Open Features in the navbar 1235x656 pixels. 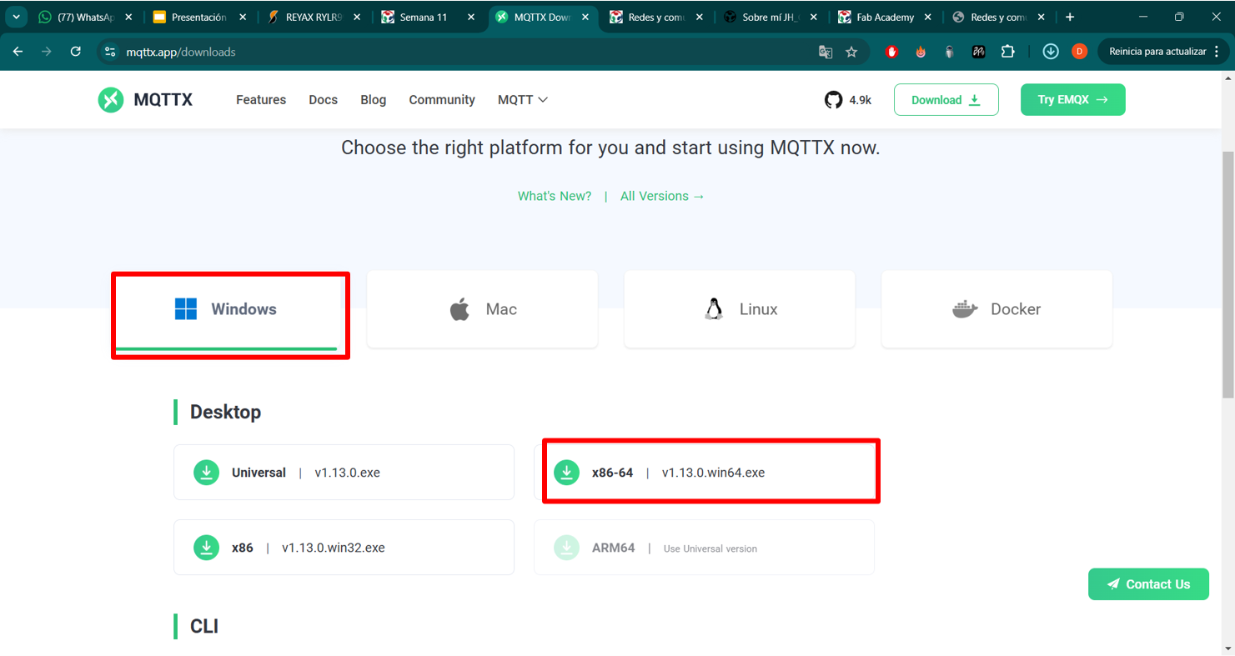coord(261,100)
